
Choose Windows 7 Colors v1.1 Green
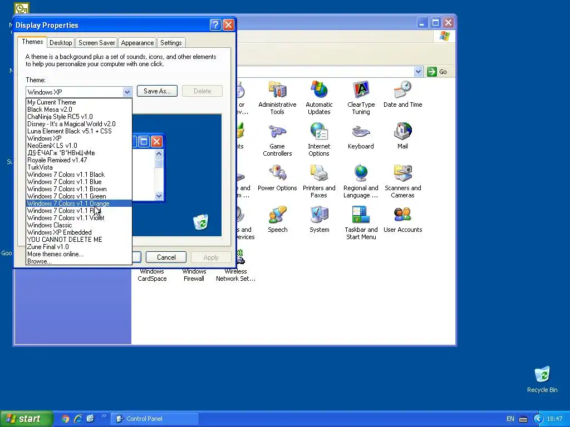tap(79, 196)
